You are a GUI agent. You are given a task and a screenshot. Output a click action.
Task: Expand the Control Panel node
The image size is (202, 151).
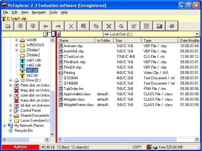point(10,110)
